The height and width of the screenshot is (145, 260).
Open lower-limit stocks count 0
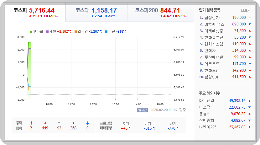pyautogui.click(x=87, y=128)
